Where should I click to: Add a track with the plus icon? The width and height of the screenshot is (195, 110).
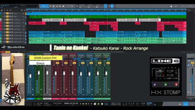25,10
